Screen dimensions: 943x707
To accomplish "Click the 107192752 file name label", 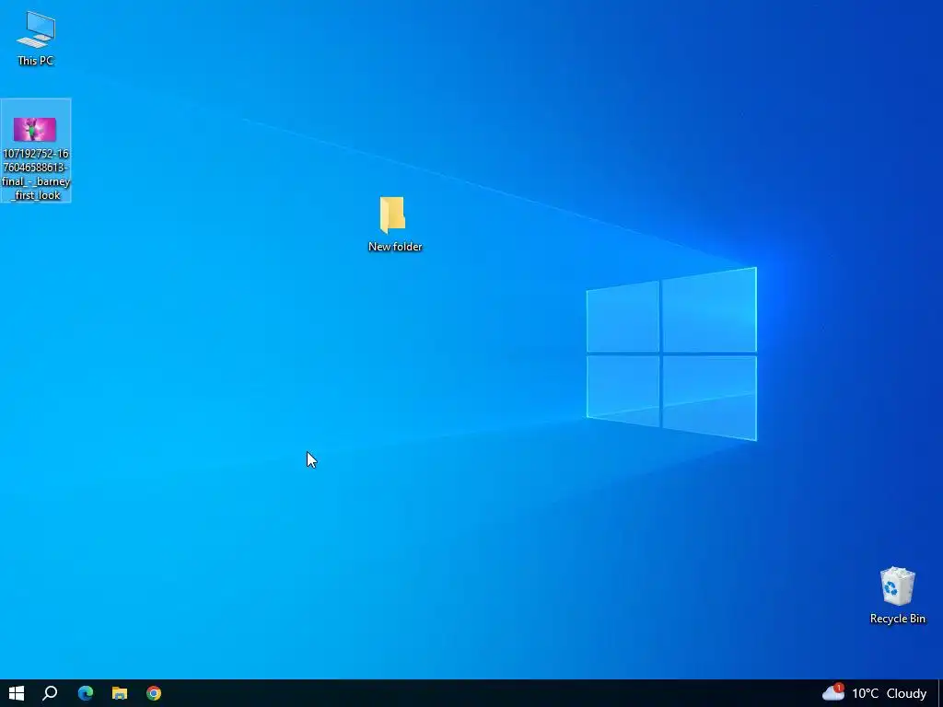I will [36, 174].
